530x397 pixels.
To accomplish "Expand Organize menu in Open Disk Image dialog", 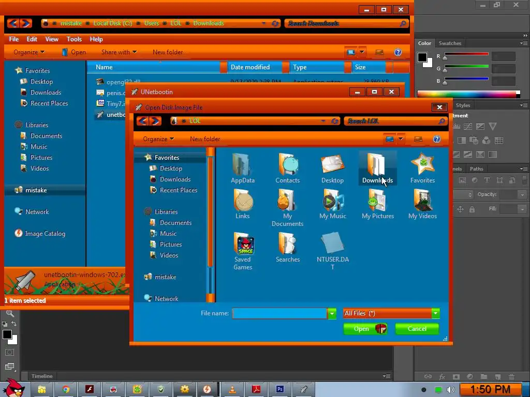I will click(x=158, y=139).
